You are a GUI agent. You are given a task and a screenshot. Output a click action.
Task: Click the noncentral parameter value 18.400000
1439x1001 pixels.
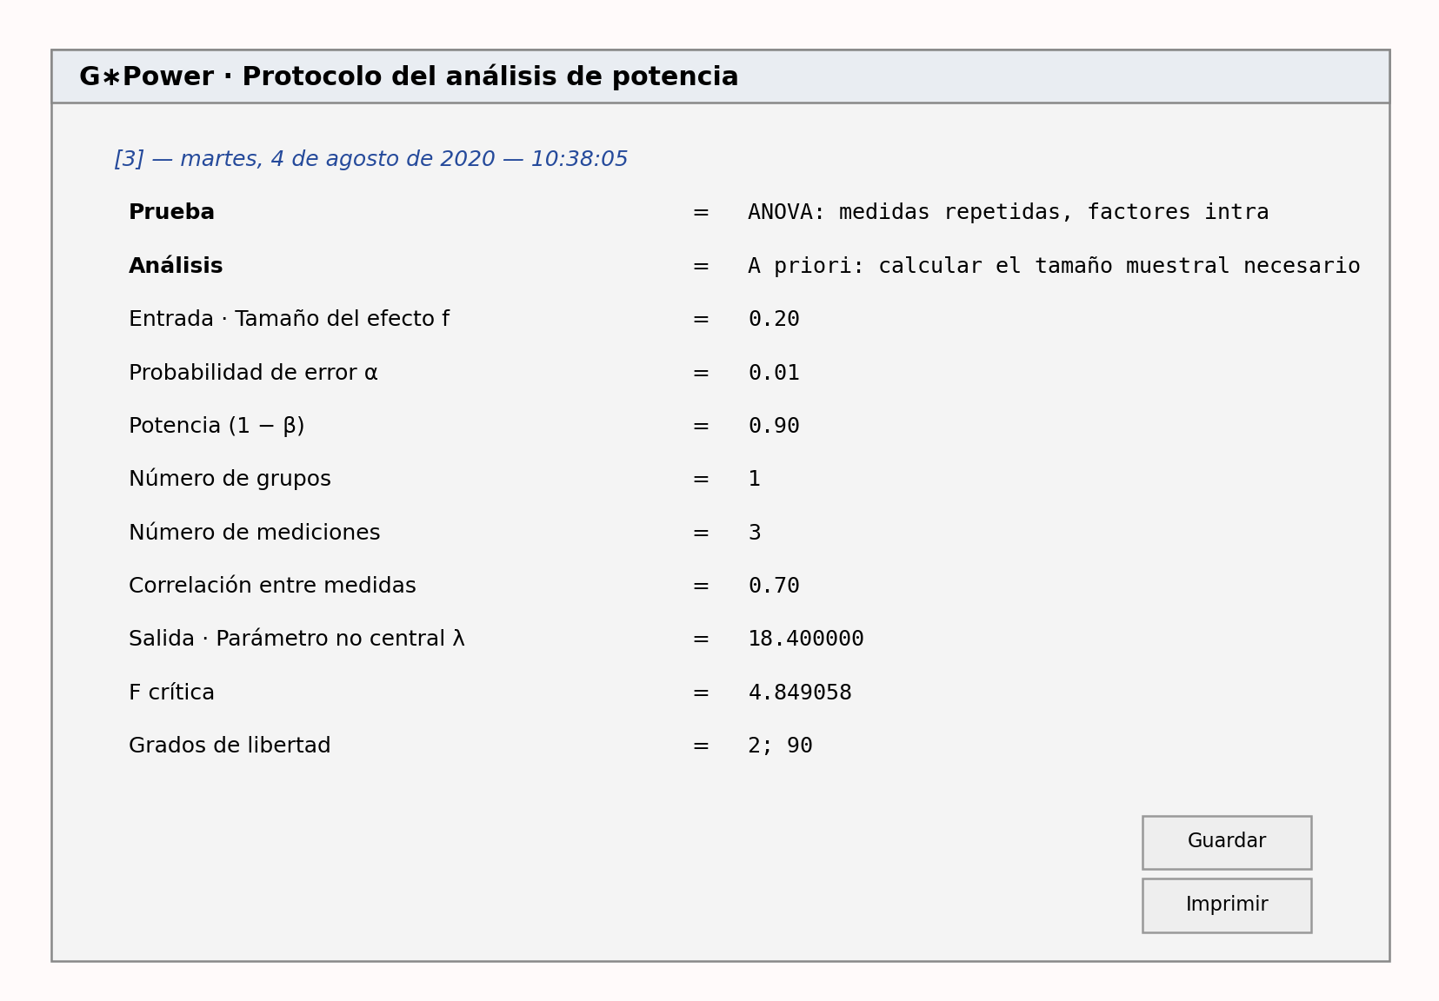tap(806, 640)
